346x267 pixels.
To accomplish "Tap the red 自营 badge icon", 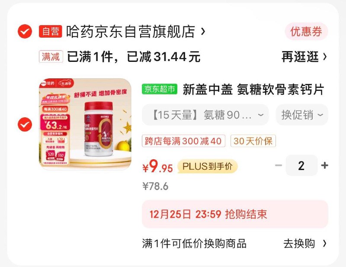I will coord(51,31).
